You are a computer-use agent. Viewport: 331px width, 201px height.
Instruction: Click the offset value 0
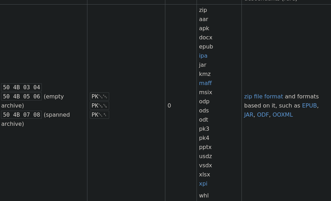tap(169, 106)
